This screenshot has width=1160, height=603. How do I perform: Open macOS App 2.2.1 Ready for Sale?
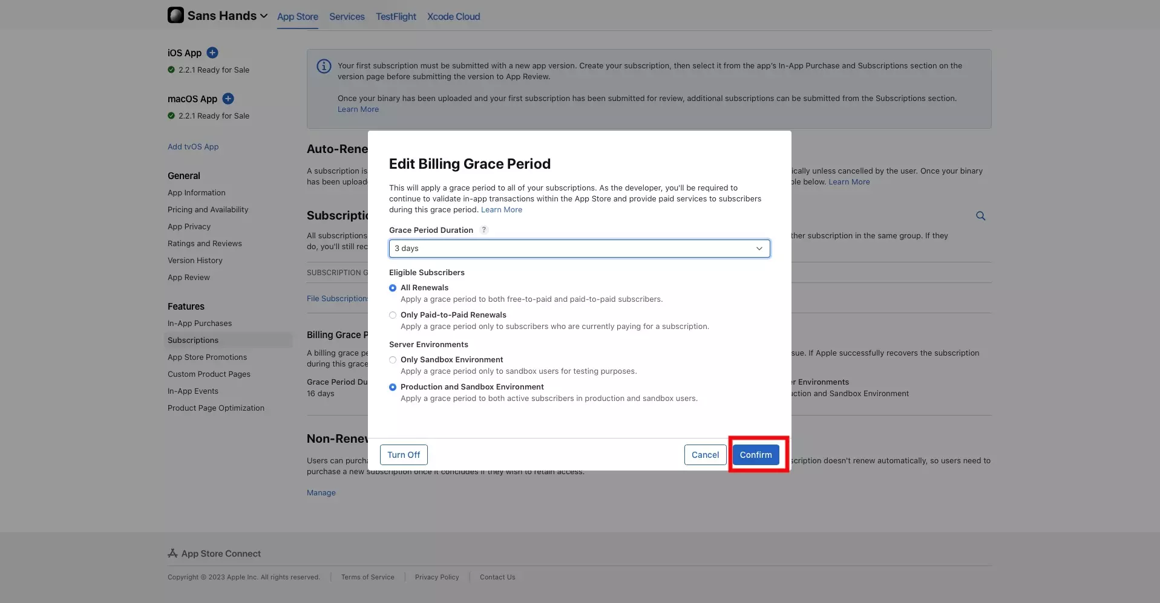(x=214, y=116)
